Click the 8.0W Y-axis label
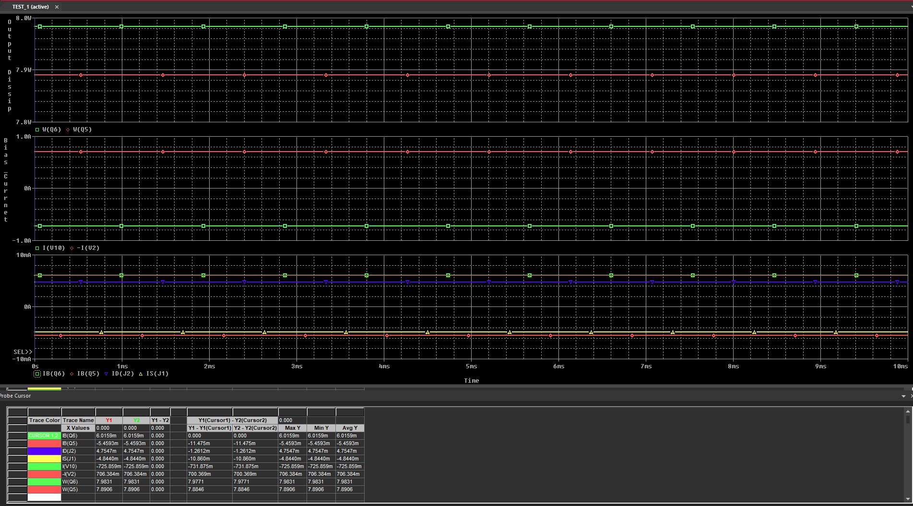The height and width of the screenshot is (506, 913). click(x=24, y=18)
